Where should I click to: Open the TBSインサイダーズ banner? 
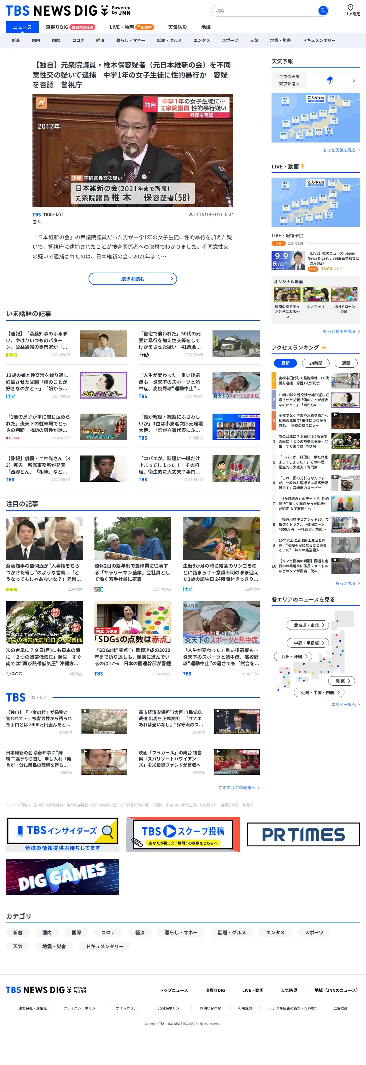pyautogui.click(x=63, y=834)
